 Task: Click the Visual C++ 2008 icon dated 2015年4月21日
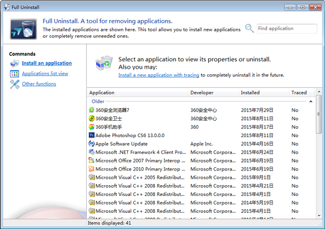point(92,186)
